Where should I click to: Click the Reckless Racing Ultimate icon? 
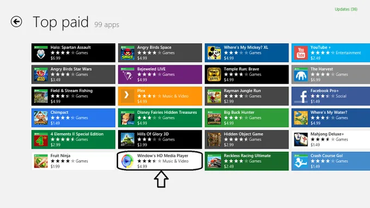tap(214, 161)
